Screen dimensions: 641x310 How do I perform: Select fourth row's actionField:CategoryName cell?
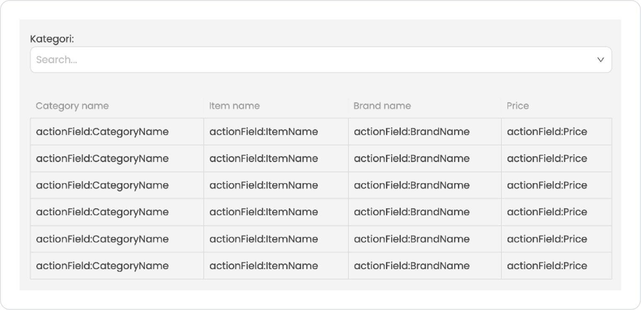point(102,212)
